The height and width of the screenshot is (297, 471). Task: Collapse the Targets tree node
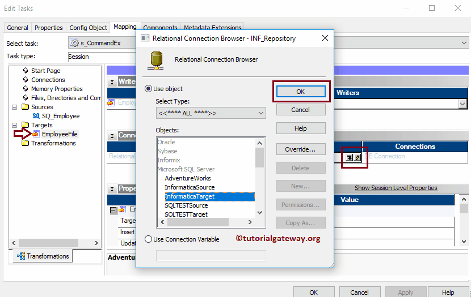point(14,125)
